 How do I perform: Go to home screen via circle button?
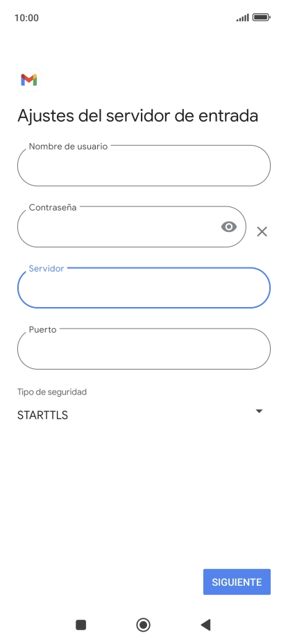coord(143,625)
